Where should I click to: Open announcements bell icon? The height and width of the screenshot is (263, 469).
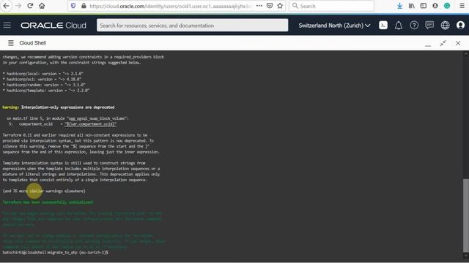click(x=399, y=26)
